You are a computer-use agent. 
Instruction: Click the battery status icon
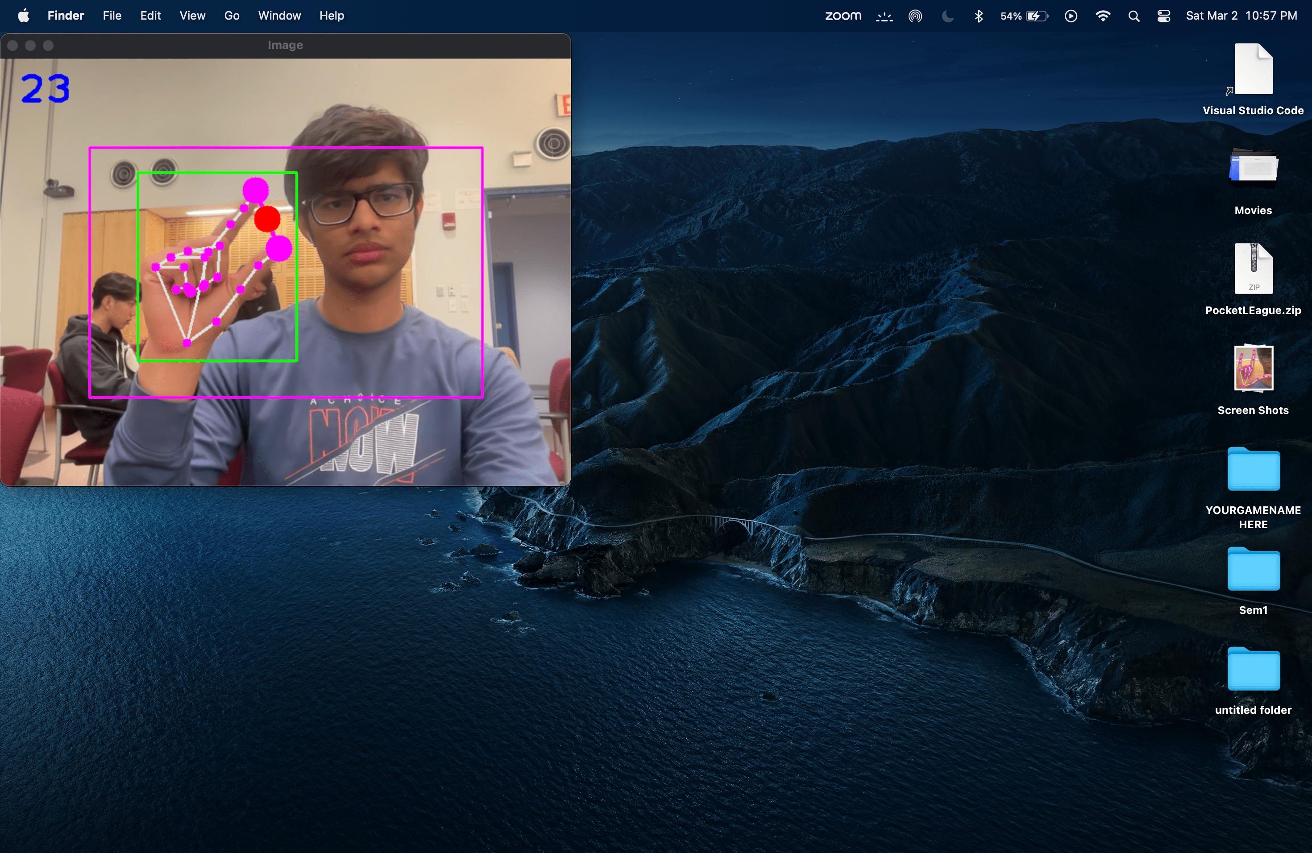coord(1036,16)
